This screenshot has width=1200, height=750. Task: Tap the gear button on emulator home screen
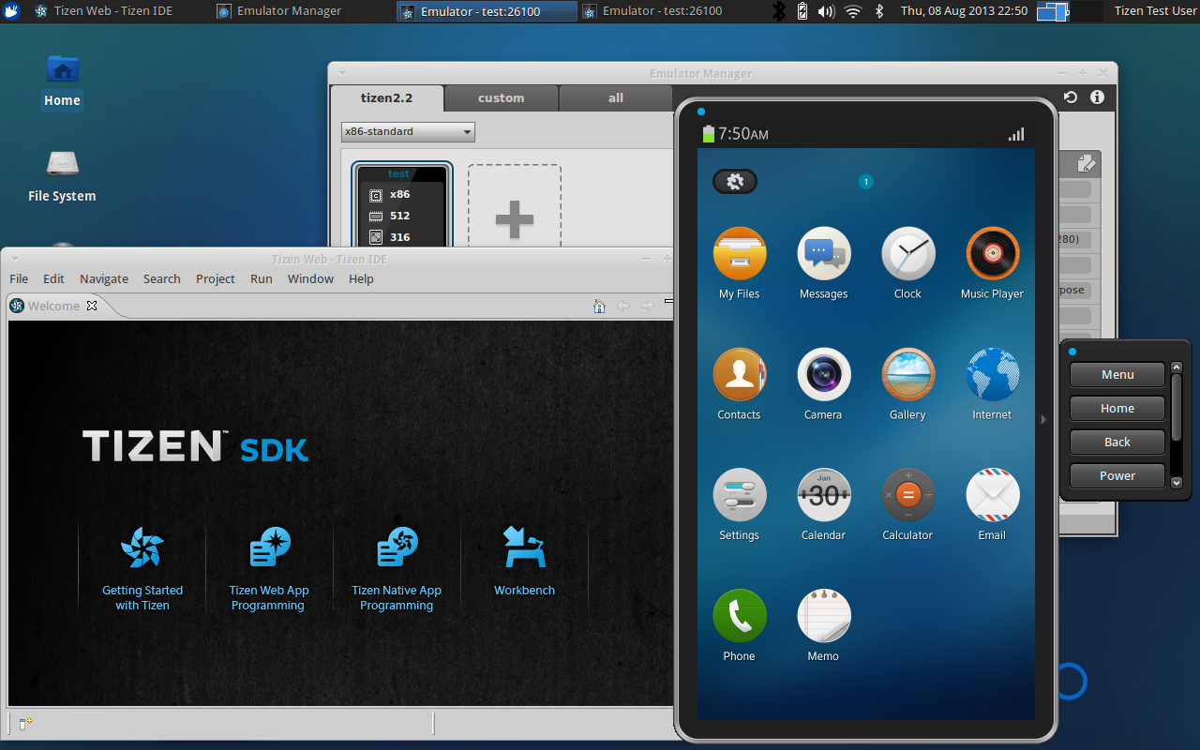735,182
